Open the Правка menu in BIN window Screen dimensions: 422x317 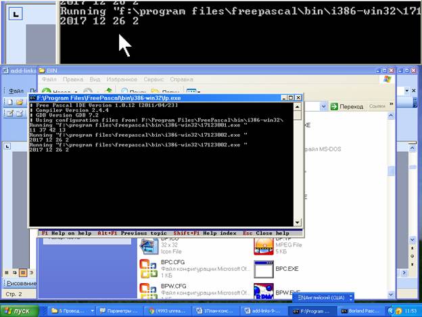(73, 79)
